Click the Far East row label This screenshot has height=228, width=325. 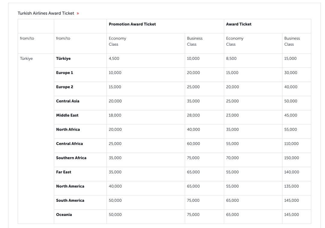63,172
